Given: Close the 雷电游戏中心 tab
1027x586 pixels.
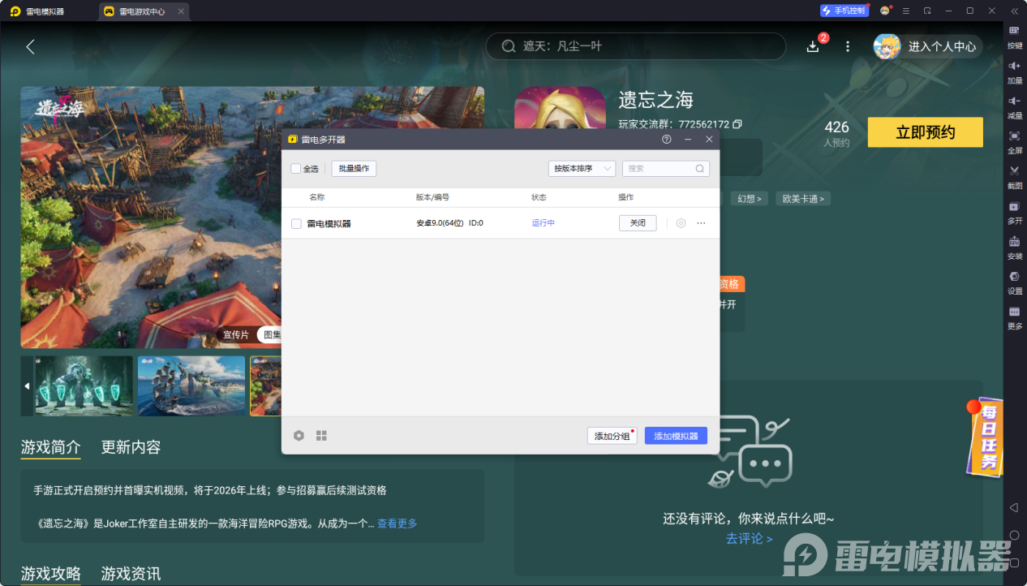Looking at the screenshot, I should tap(181, 11).
